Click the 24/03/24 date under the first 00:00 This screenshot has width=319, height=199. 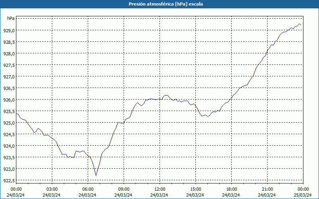pyautogui.click(x=16, y=195)
